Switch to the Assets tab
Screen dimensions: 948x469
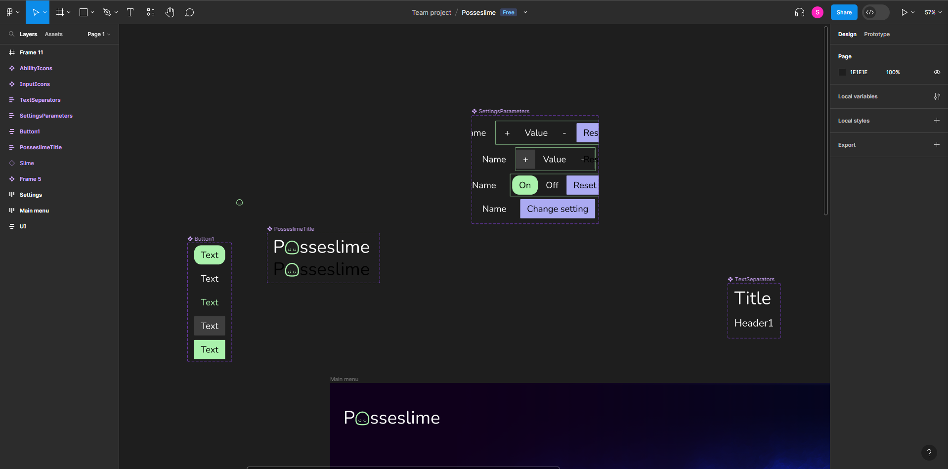(54, 34)
